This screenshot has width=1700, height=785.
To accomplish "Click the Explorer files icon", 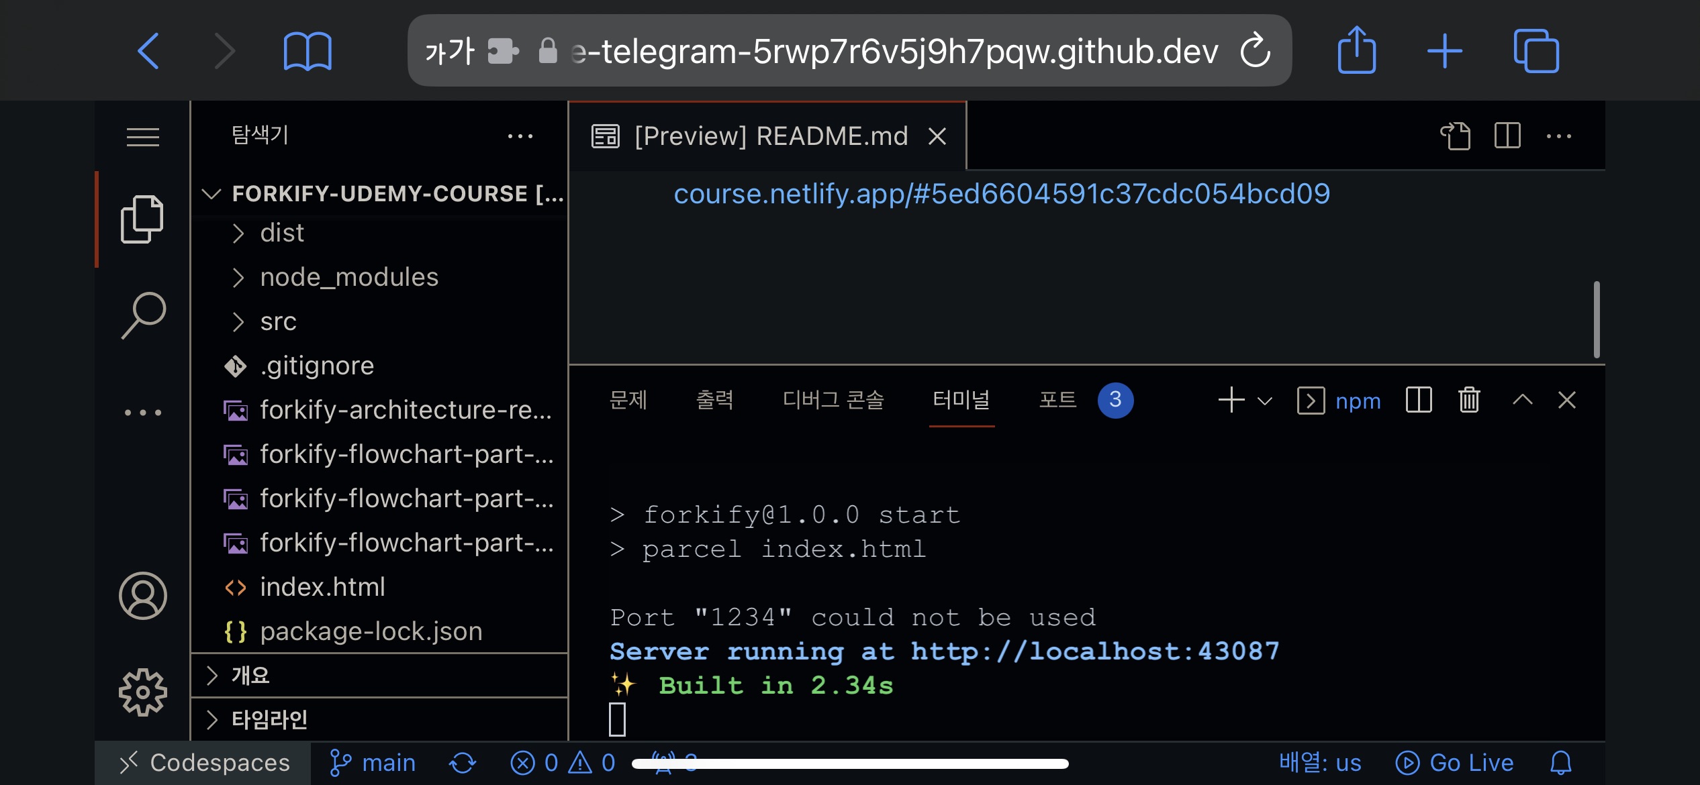I will (142, 219).
